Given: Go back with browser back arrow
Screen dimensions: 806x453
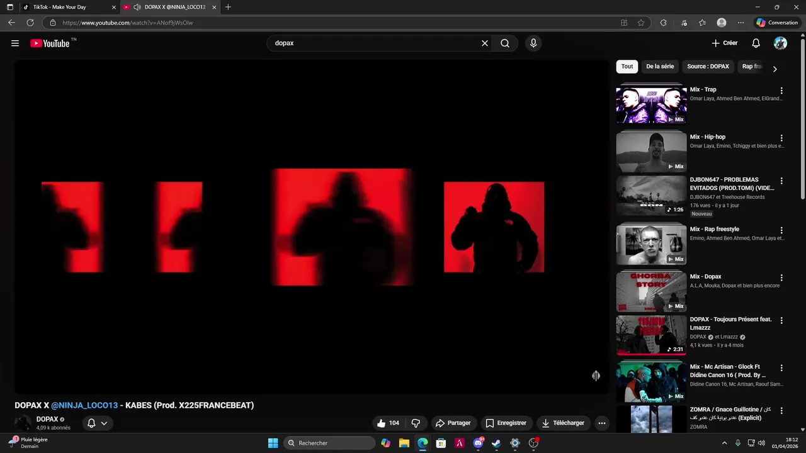Looking at the screenshot, I should [11, 23].
